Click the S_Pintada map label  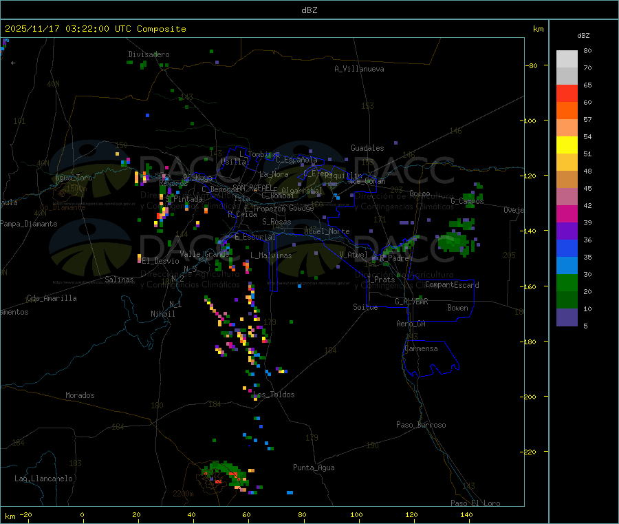tap(184, 199)
